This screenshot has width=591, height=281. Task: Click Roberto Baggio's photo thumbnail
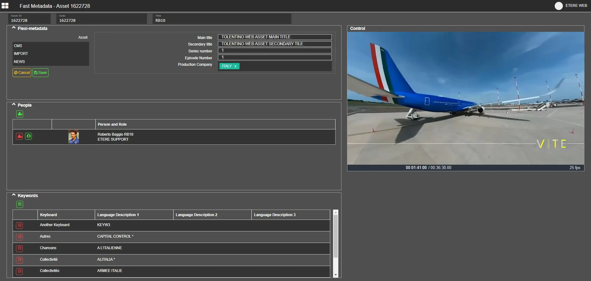pyautogui.click(x=73, y=137)
